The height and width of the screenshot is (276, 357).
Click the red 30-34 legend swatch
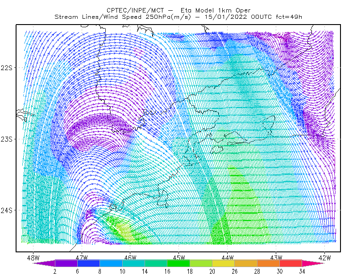click(x=291, y=263)
